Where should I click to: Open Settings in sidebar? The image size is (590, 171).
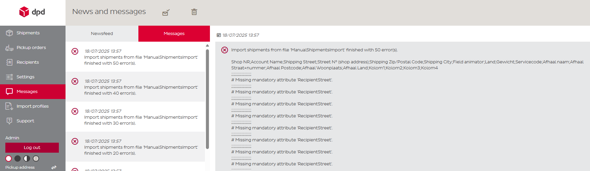point(33,77)
